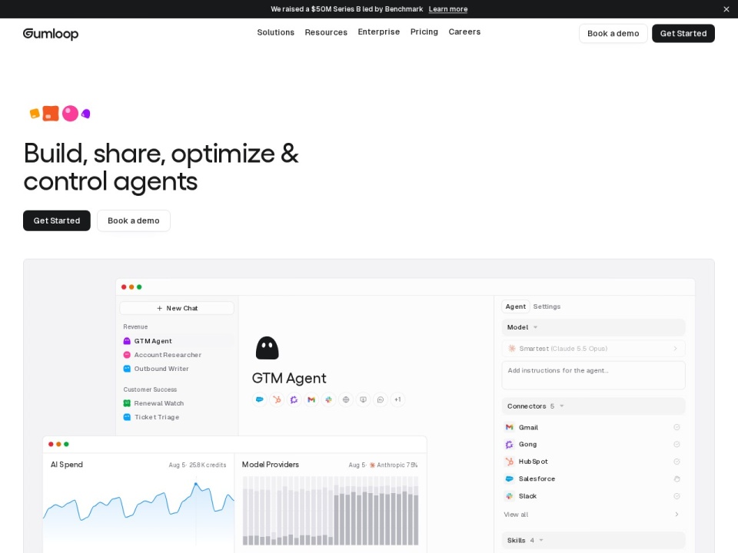Screen dimensions: 738x553
Task: Open the Solutions navigation menu
Action: click(276, 32)
